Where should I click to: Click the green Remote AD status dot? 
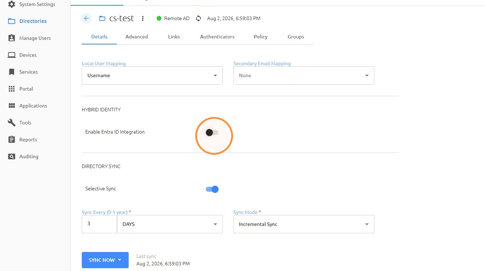click(159, 18)
